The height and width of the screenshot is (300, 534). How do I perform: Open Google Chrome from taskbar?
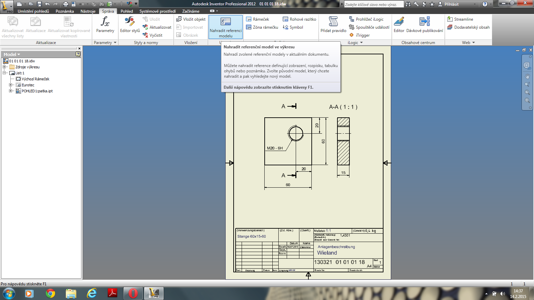tap(50, 293)
